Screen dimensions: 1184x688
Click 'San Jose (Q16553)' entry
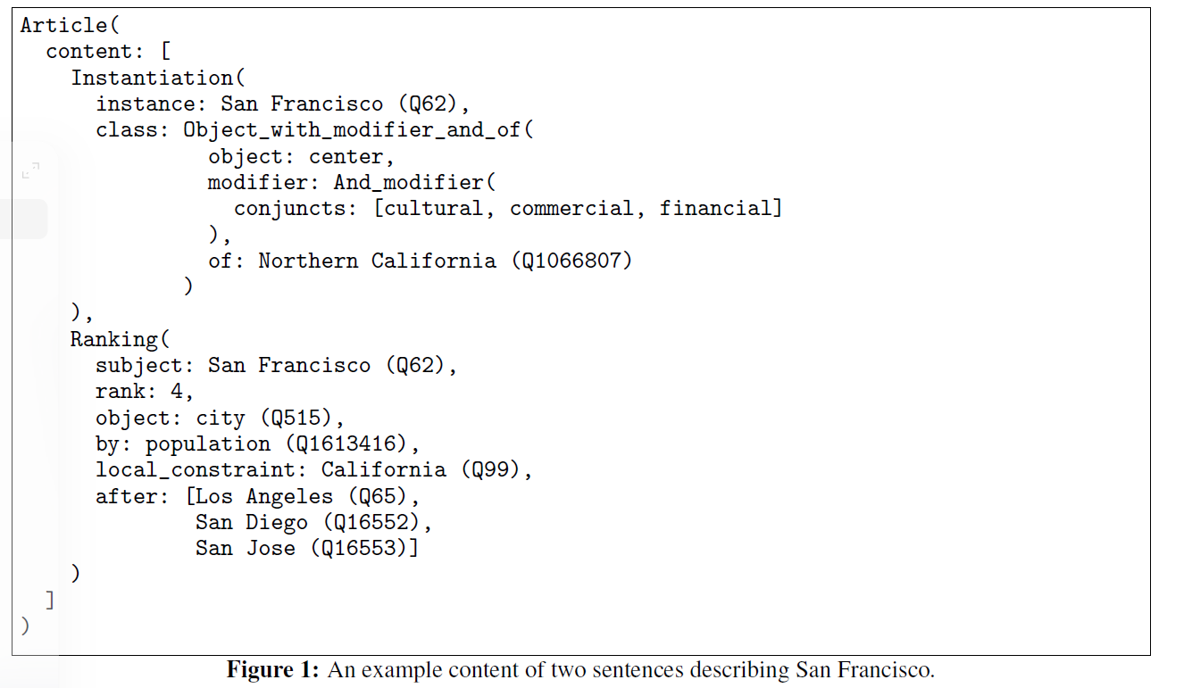pyautogui.click(x=301, y=548)
